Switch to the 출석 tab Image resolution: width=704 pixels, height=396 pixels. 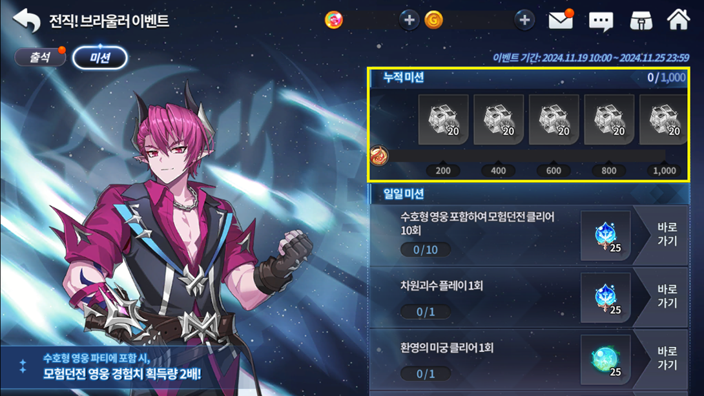[41, 57]
